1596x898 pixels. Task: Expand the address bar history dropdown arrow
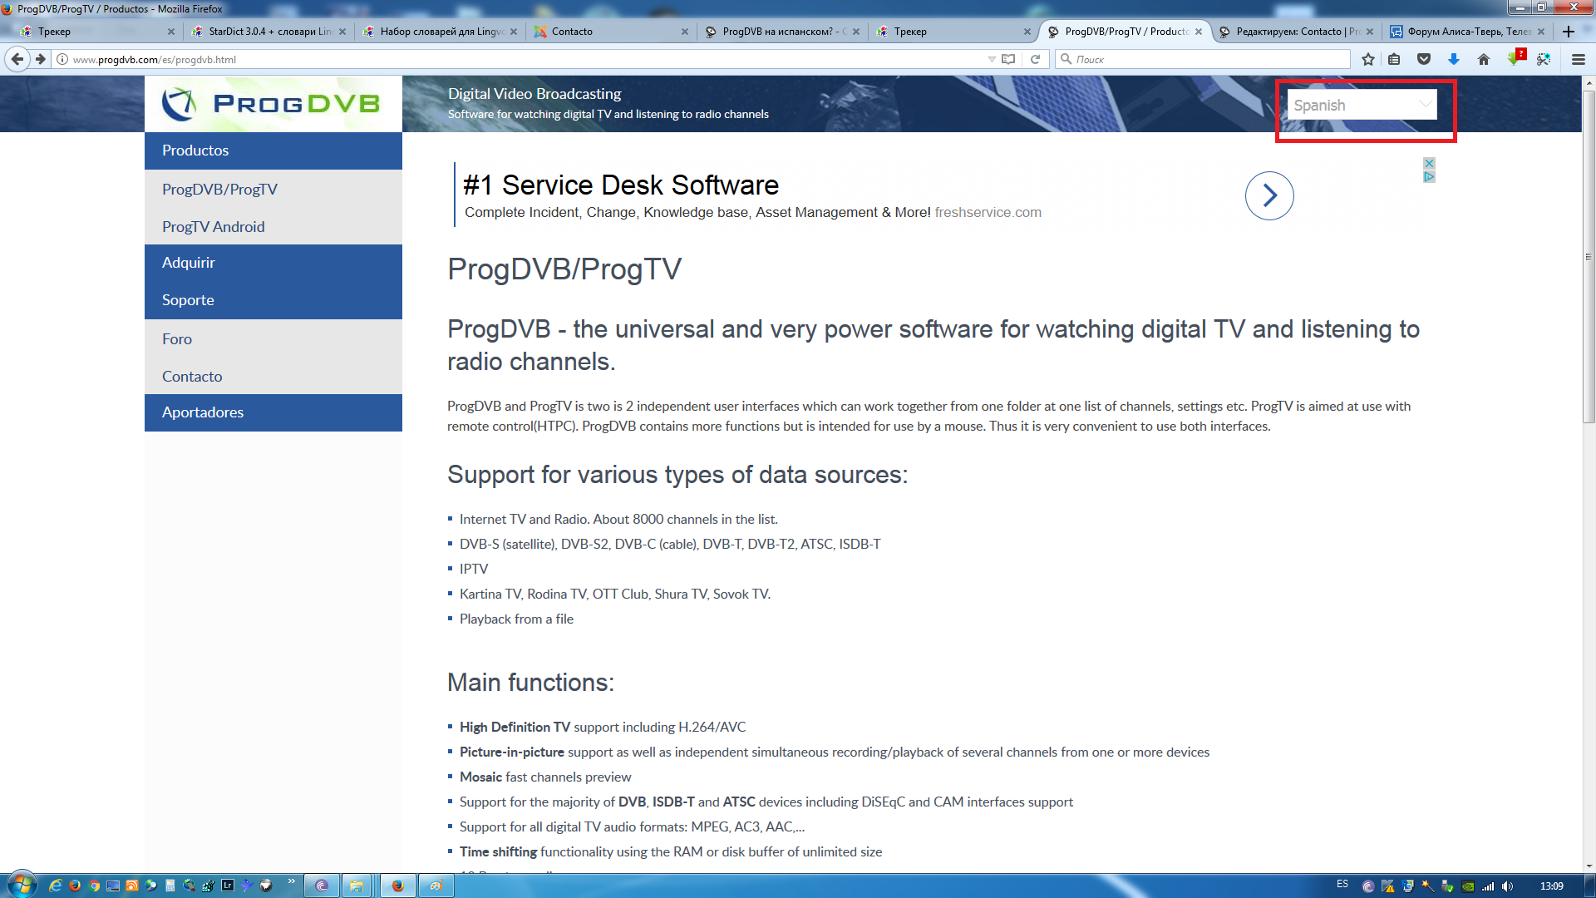pyautogui.click(x=991, y=59)
